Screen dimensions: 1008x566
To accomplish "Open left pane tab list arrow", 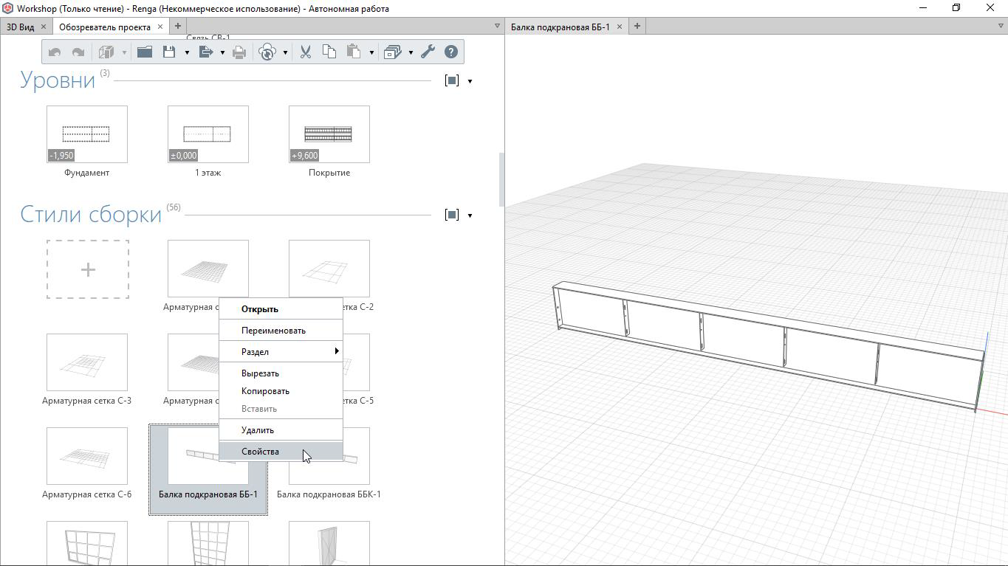I will [x=497, y=27].
